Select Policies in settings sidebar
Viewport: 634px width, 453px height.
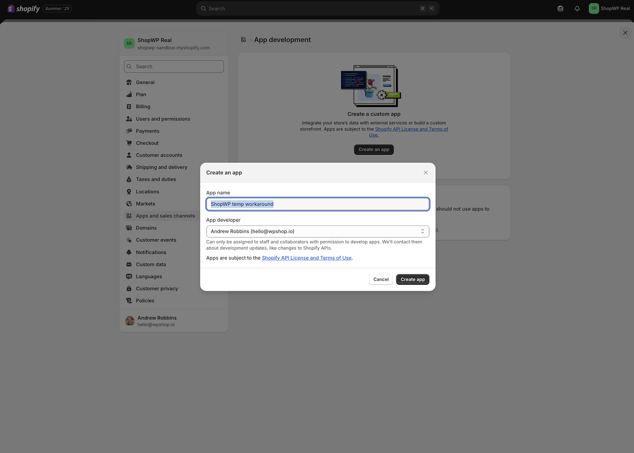point(174,301)
